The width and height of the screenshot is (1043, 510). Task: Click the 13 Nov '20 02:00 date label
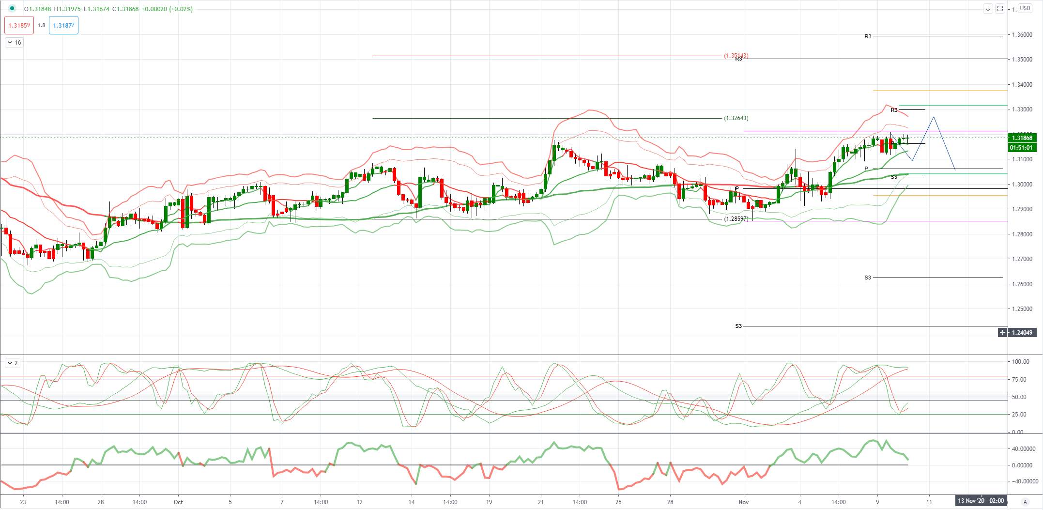click(981, 501)
